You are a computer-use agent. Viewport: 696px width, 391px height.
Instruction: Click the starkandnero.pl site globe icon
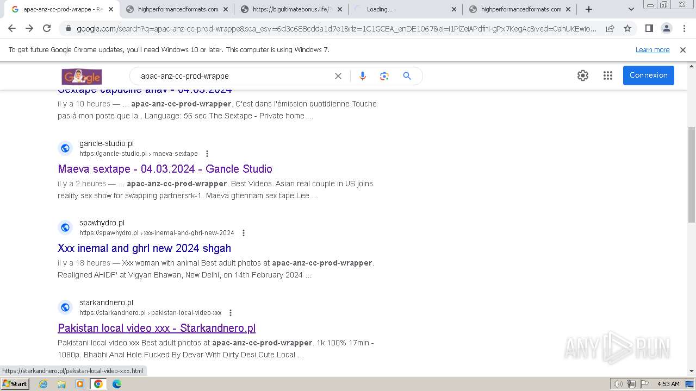coord(65,307)
